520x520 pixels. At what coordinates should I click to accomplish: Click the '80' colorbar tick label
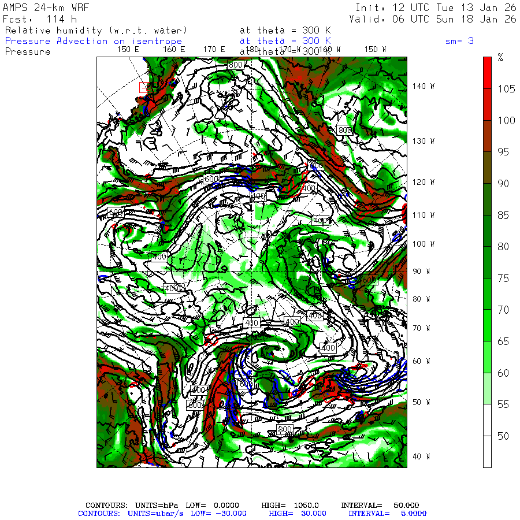point(503,247)
